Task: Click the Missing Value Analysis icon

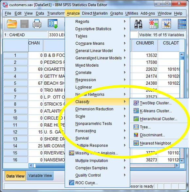Action: pos(71,153)
